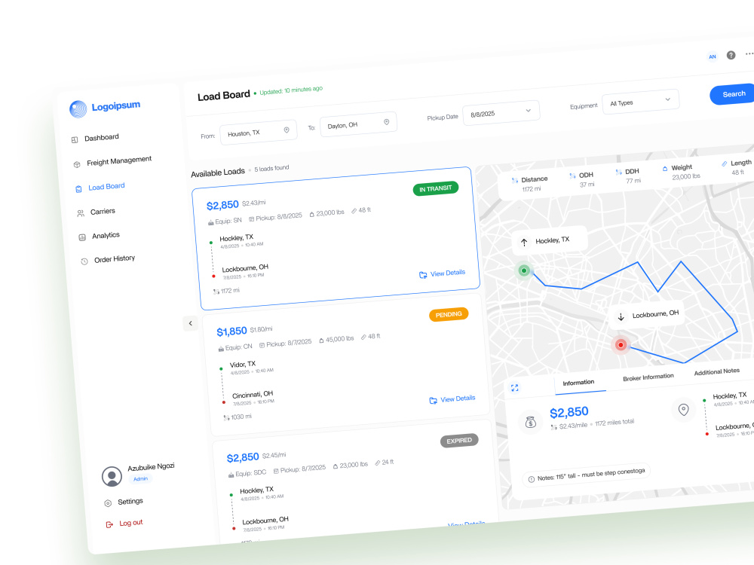The width and height of the screenshot is (754, 565).
Task: Open Settings in the sidebar
Action: coord(130,501)
